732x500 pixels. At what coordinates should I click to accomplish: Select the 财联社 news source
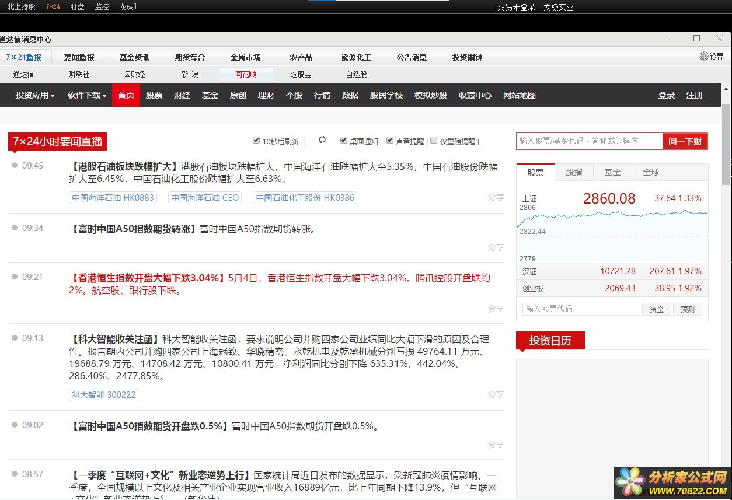click(79, 74)
